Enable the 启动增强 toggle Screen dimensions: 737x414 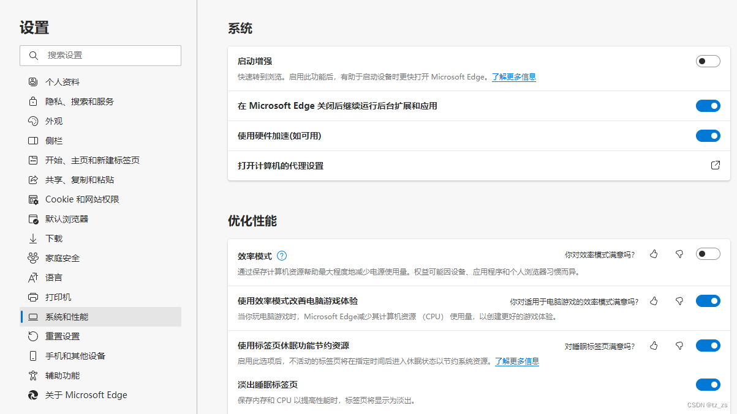coord(708,61)
